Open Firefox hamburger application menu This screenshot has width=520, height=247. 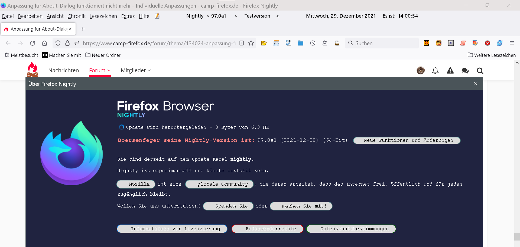tap(512, 43)
